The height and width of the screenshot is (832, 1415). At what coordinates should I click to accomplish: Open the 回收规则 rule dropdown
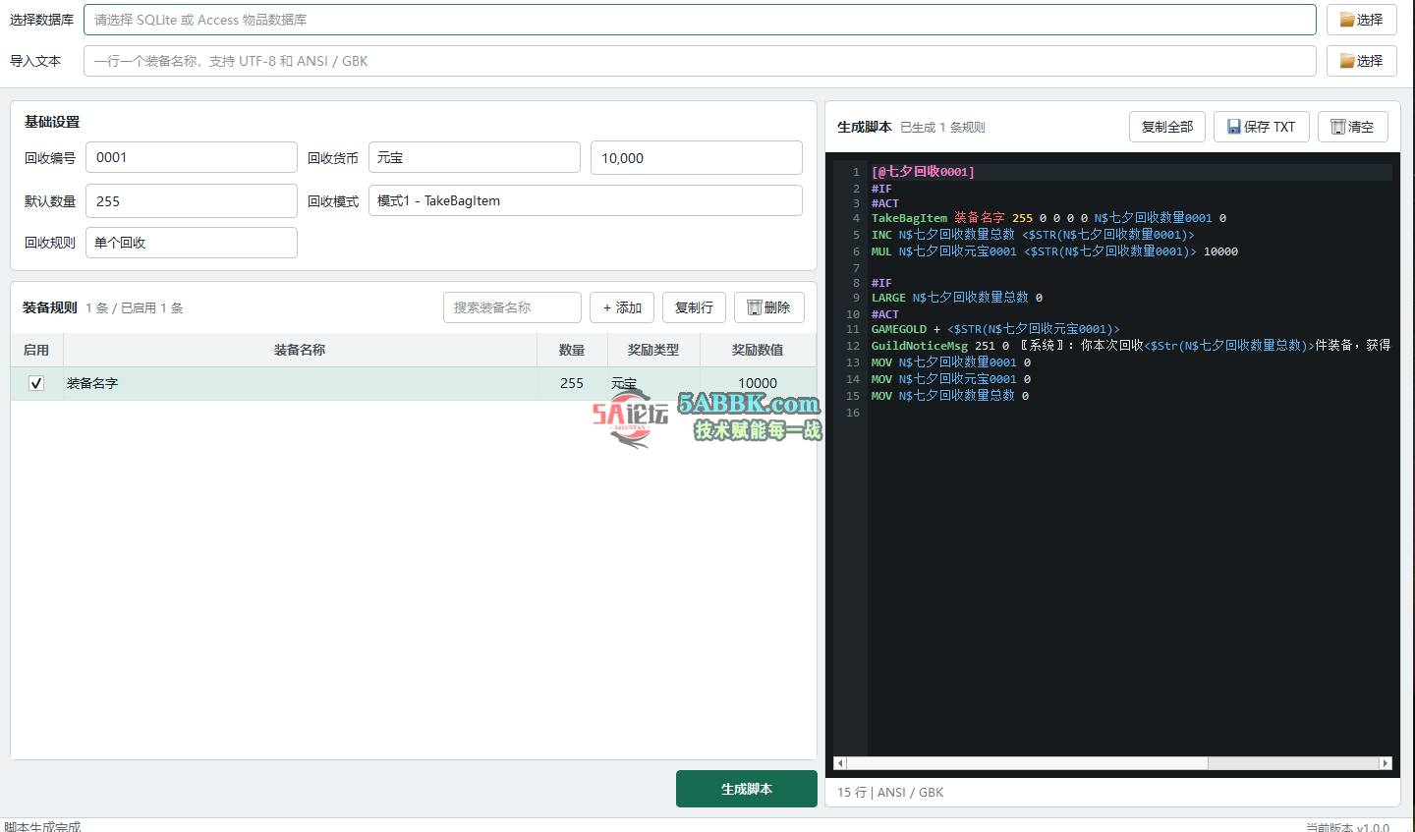(x=192, y=243)
